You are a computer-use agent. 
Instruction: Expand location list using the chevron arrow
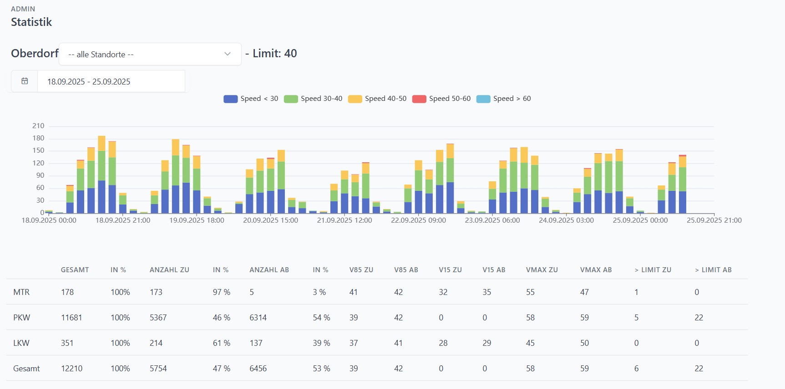pos(228,54)
